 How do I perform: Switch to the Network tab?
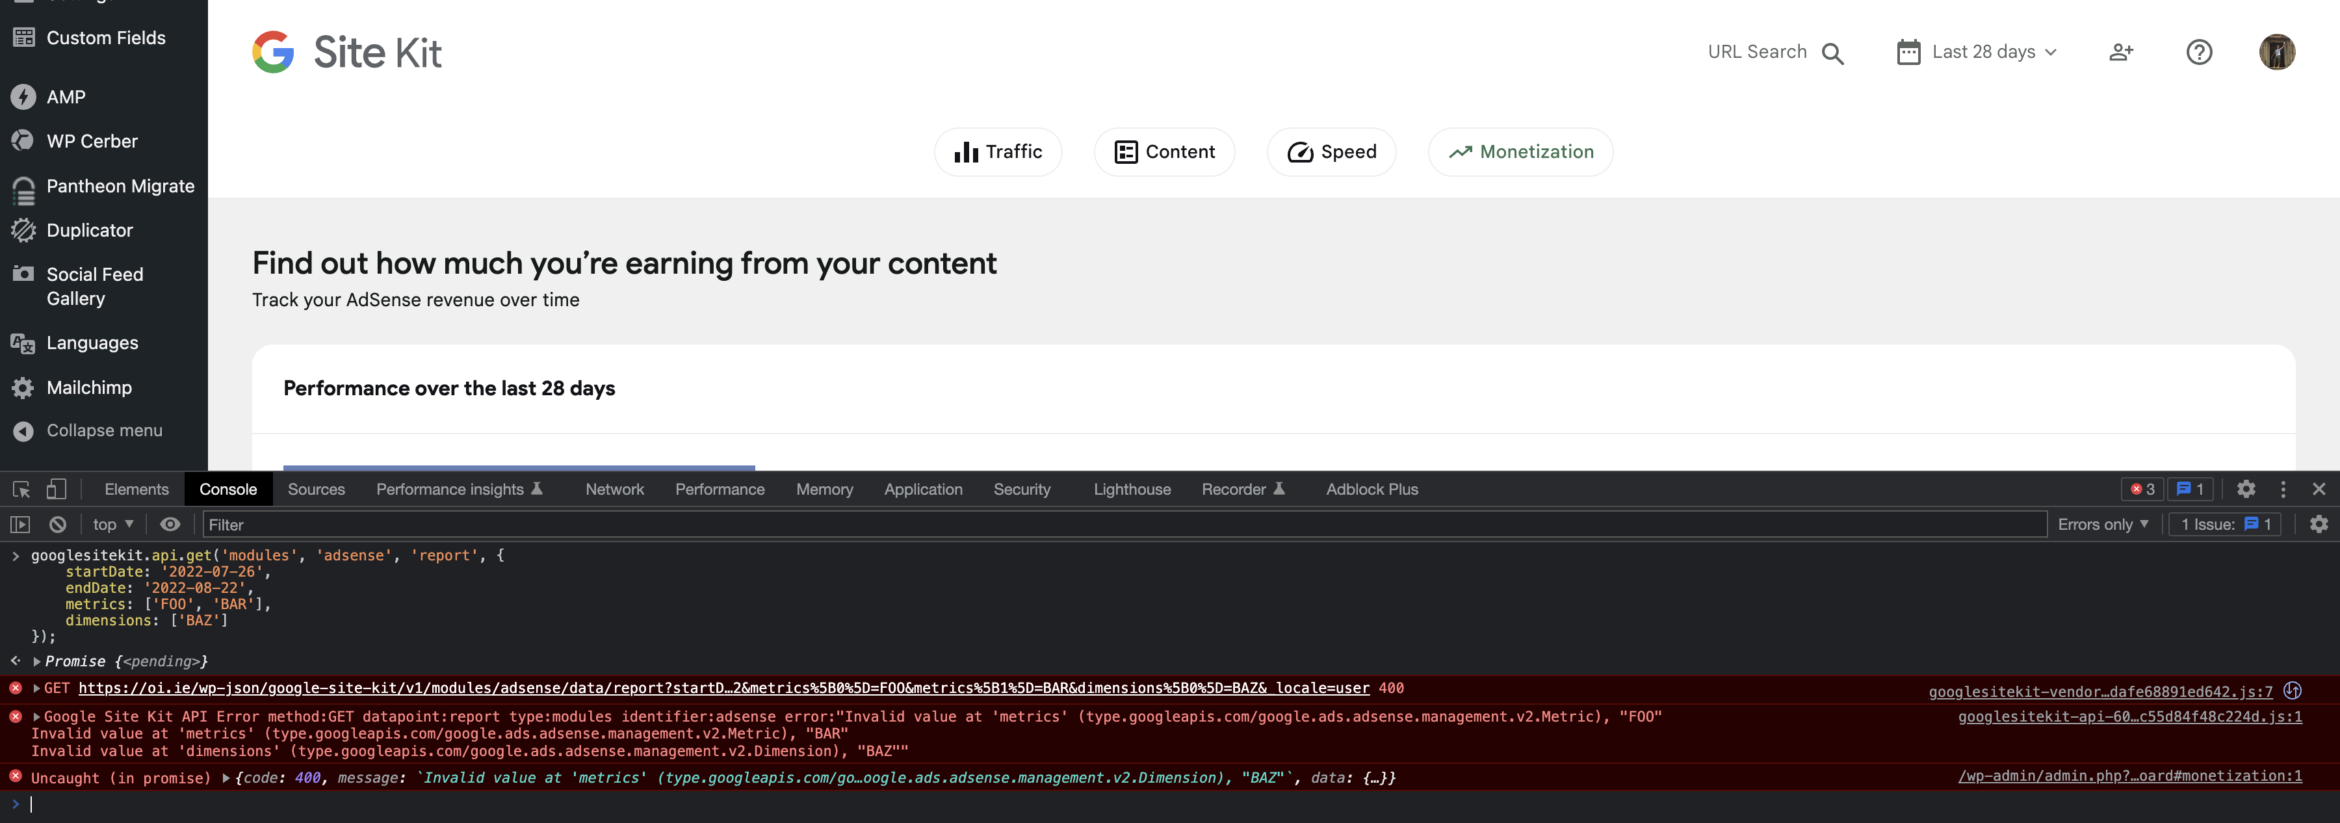(x=614, y=490)
